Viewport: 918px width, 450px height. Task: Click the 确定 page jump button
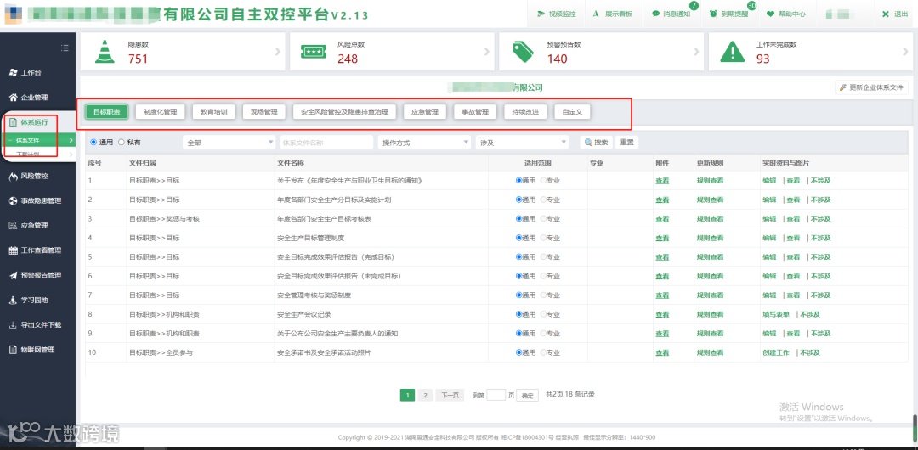(x=527, y=396)
